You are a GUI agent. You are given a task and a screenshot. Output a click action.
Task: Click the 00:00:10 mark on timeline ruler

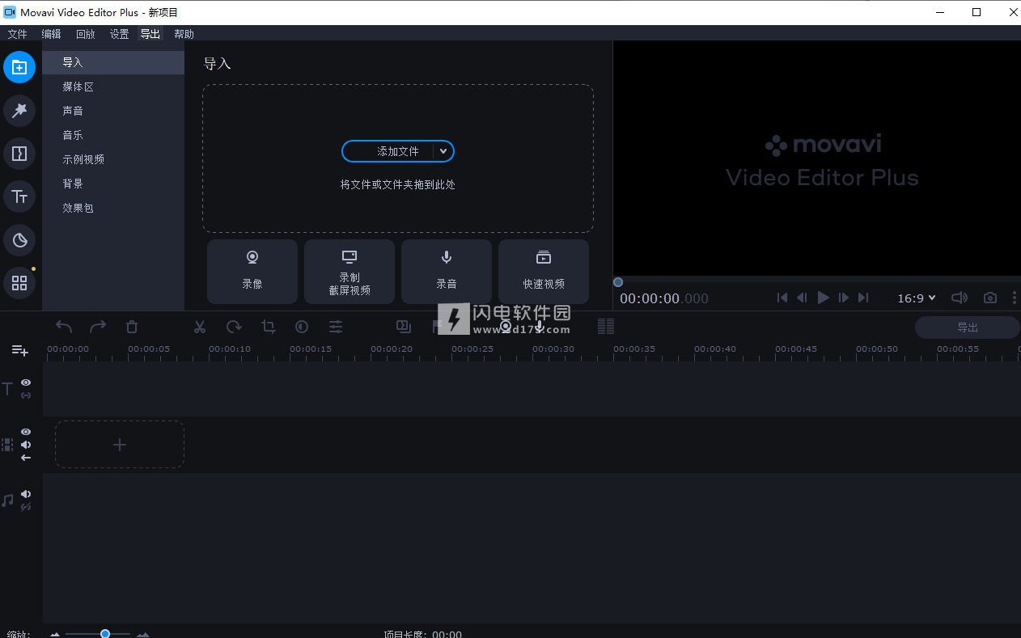230,349
